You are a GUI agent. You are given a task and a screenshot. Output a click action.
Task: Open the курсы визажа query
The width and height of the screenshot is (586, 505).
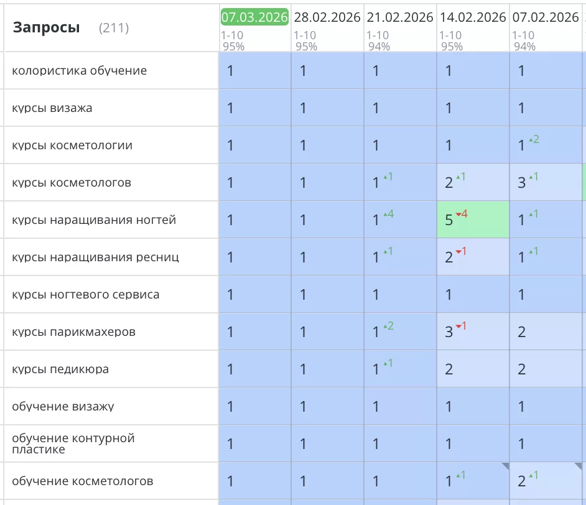(52, 108)
